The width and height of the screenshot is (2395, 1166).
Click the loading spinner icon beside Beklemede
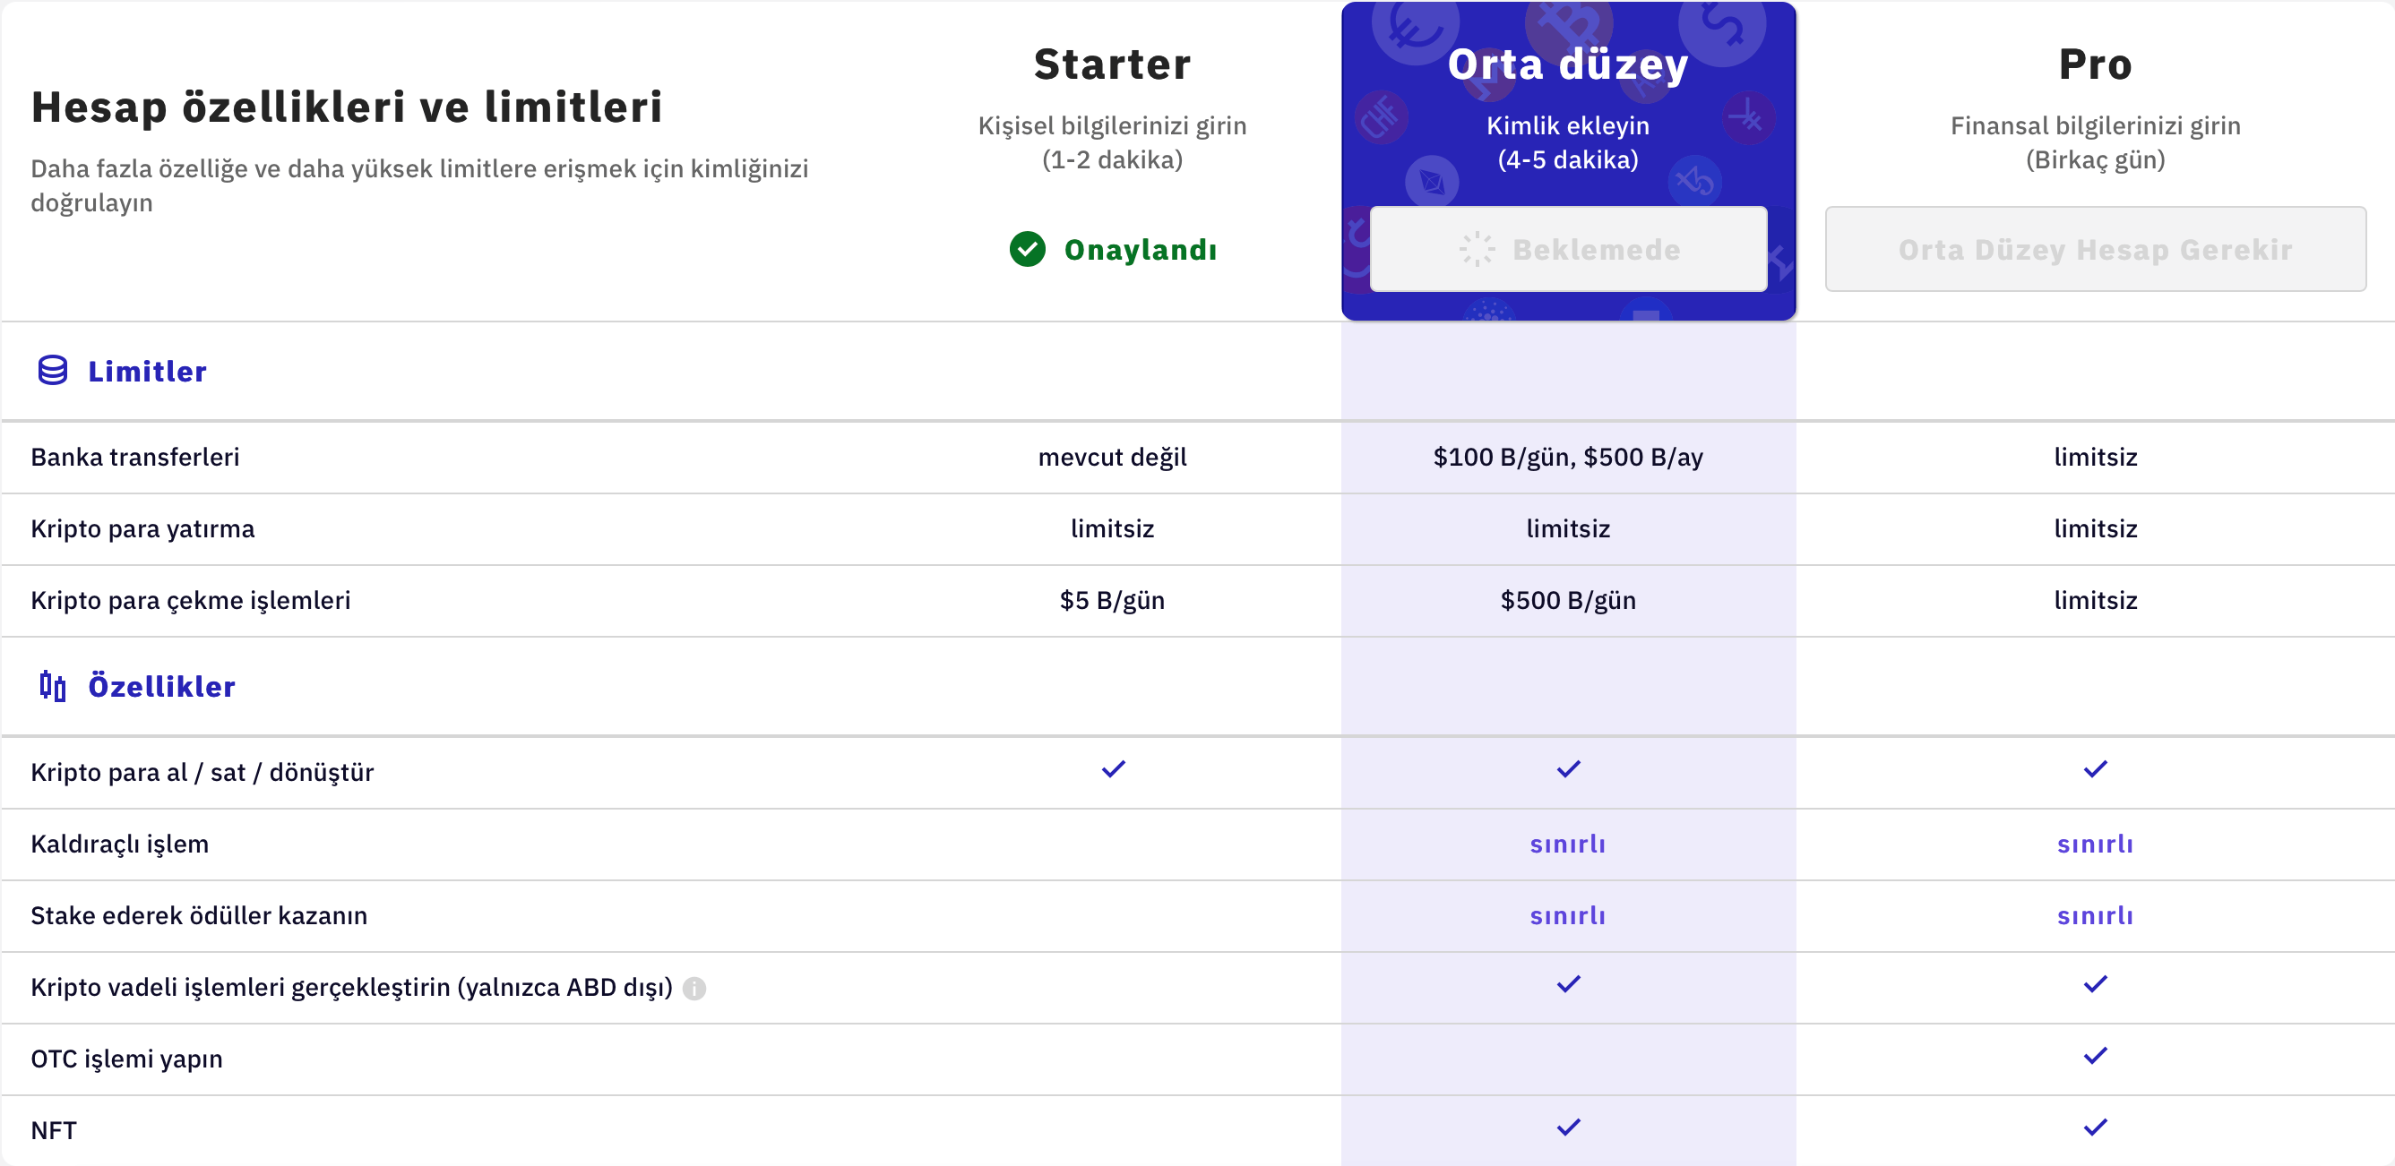pyautogui.click(x=1477, y=249)
